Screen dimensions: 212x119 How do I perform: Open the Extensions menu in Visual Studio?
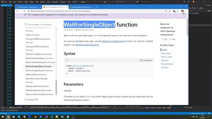pyautogui.click(x=55, y=2)
